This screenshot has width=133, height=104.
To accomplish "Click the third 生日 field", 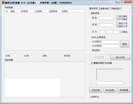I will pyautogui.click(x=116, y=32).
